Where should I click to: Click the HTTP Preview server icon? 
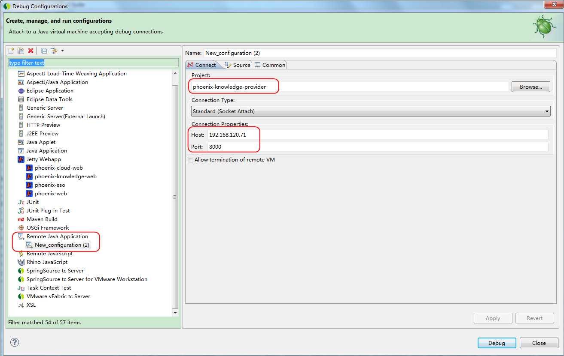click(x=21, y=125)
